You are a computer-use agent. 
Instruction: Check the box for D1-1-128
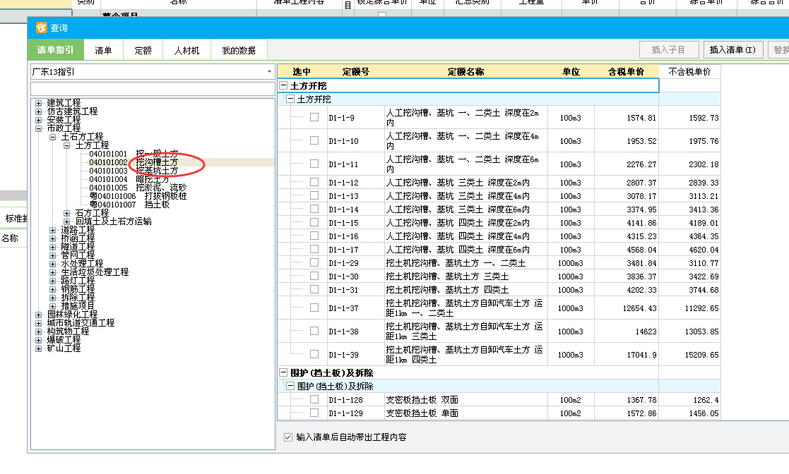[314, 399]
